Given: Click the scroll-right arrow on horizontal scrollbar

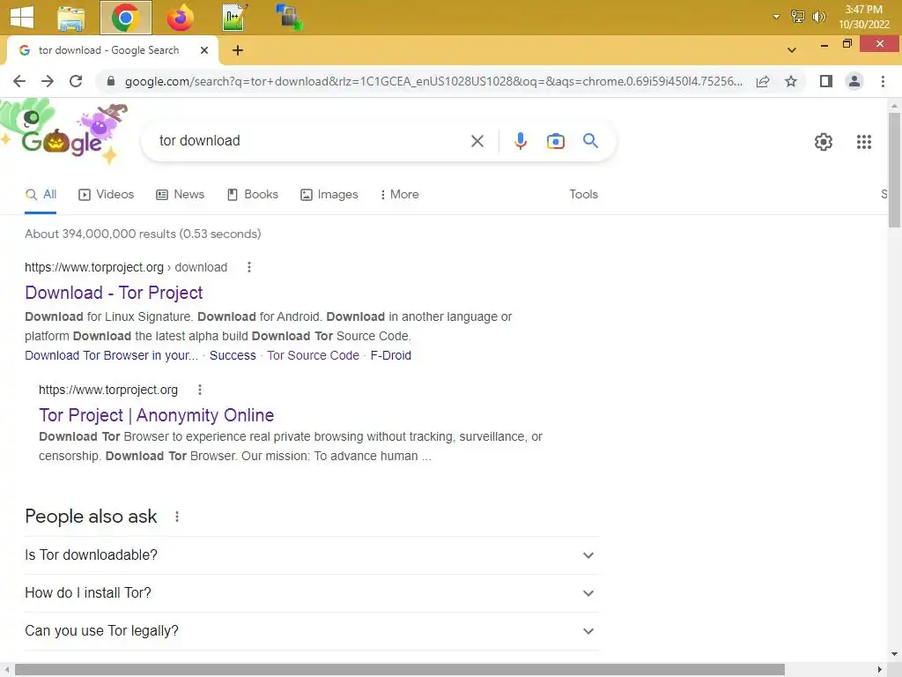Looking at the screenshot, I should [880, 669].
